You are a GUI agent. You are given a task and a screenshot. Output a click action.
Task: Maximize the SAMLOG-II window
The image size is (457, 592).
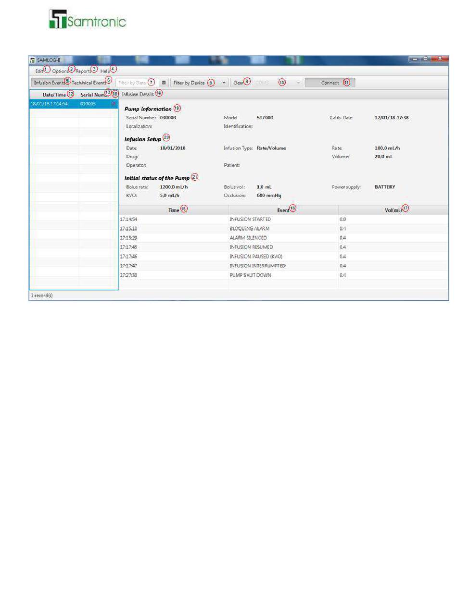tap(426, 59)
